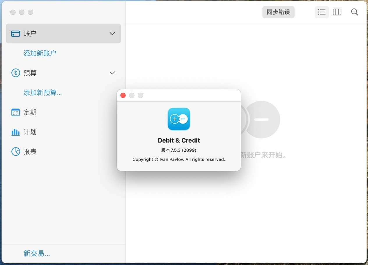Switch to column view in toolbar
The height and width of the screenshot is (265, 368).
click(337, 12)
